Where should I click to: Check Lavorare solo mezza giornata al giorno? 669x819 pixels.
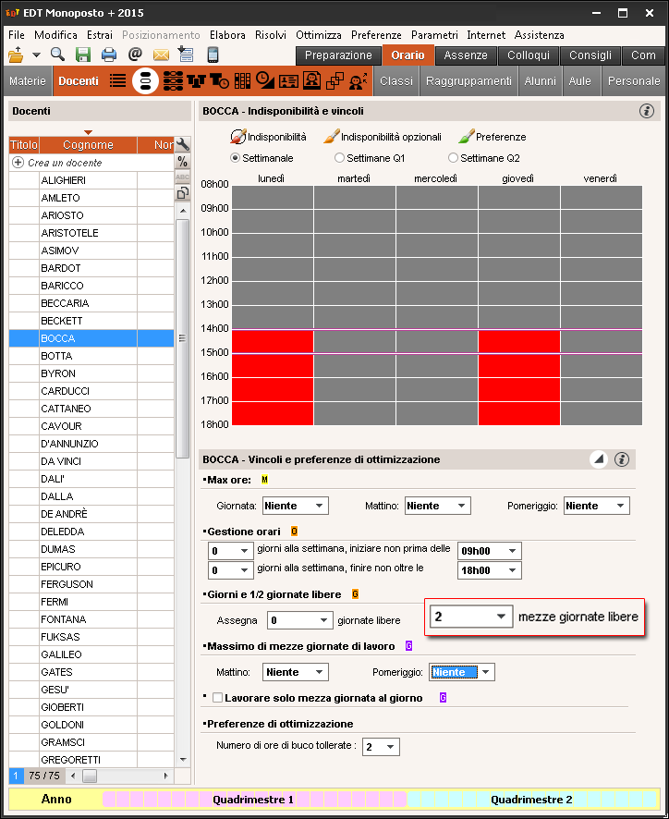coord(218,698)
